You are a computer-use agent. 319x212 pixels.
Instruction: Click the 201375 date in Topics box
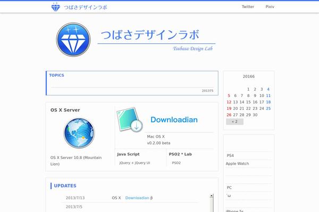point(207,91)
